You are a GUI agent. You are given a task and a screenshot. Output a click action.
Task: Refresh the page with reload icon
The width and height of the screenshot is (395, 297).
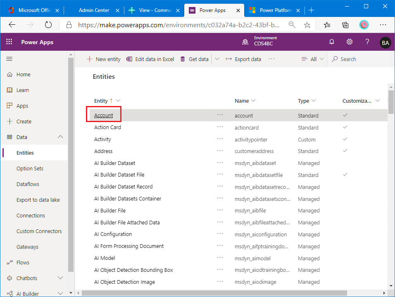[x=48, y=25]
